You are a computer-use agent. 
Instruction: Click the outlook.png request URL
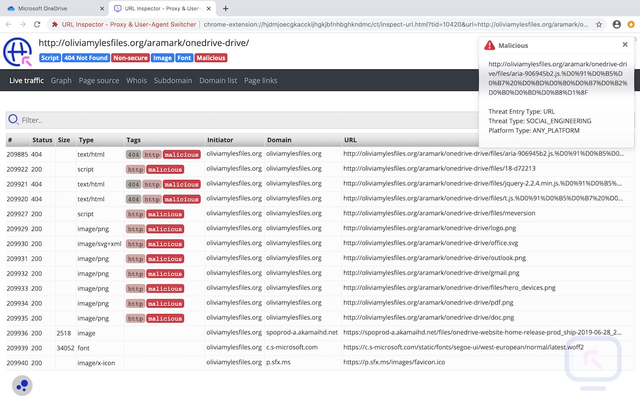tap(434, 258)
